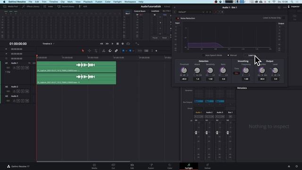Open the Timeline menu
This screenshot has width=302, height=170.
point(53,2)
